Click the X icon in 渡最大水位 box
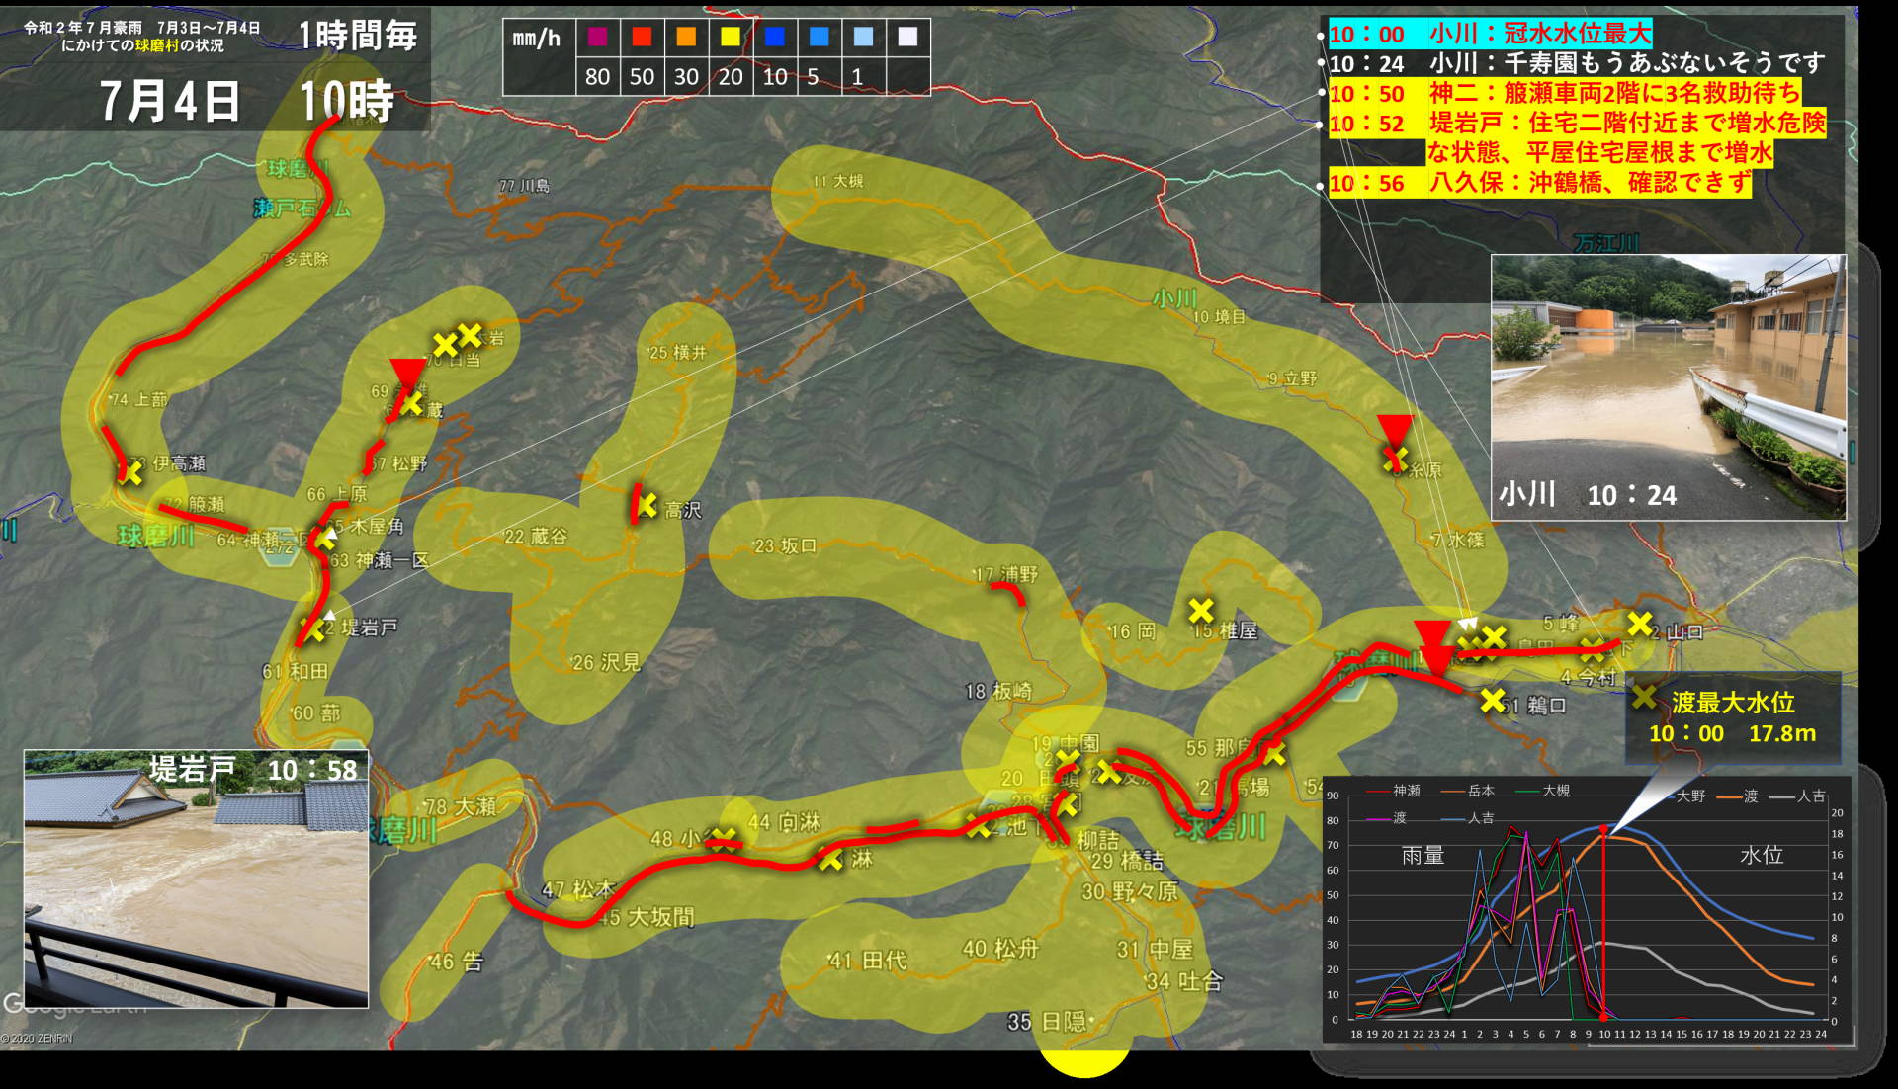The width and height of the screenshot is (1898, 1089). tap(1644, 698)
